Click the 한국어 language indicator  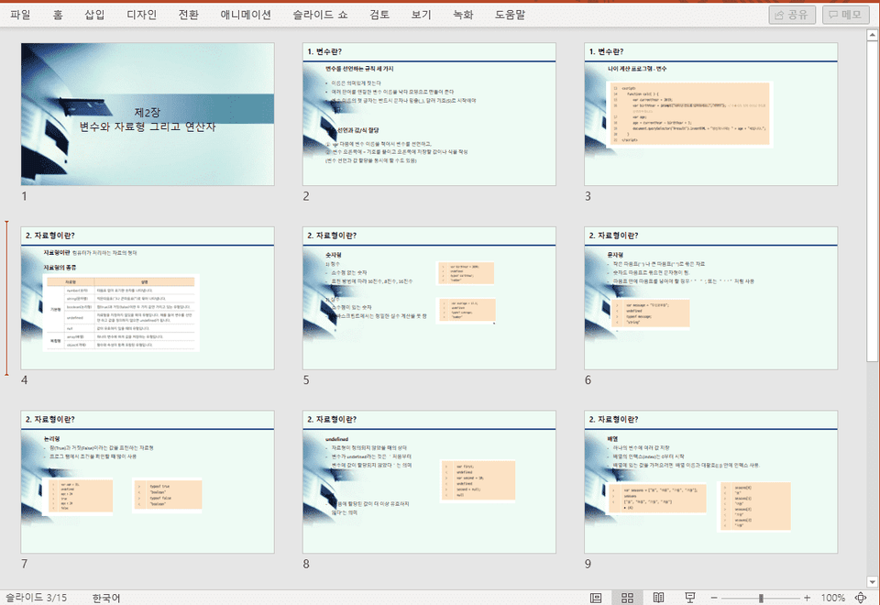[105, 598]
